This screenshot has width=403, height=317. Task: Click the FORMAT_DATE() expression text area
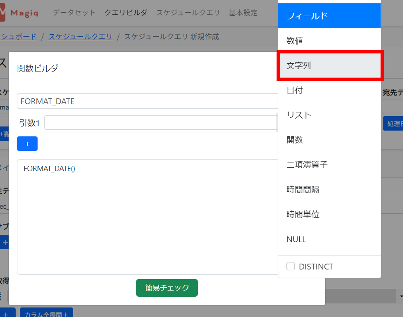pos(147,217)
